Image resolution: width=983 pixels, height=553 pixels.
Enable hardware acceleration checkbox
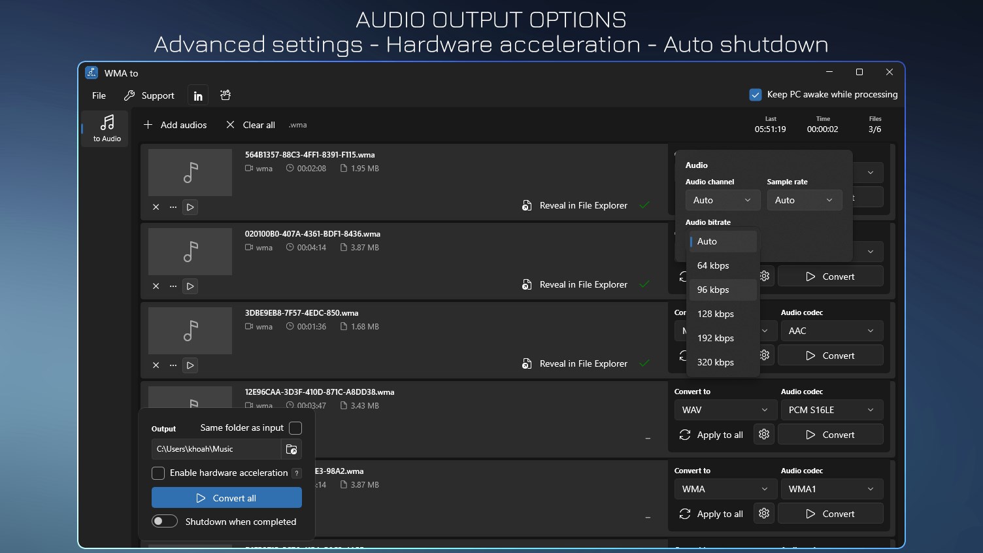coord(158,473)
